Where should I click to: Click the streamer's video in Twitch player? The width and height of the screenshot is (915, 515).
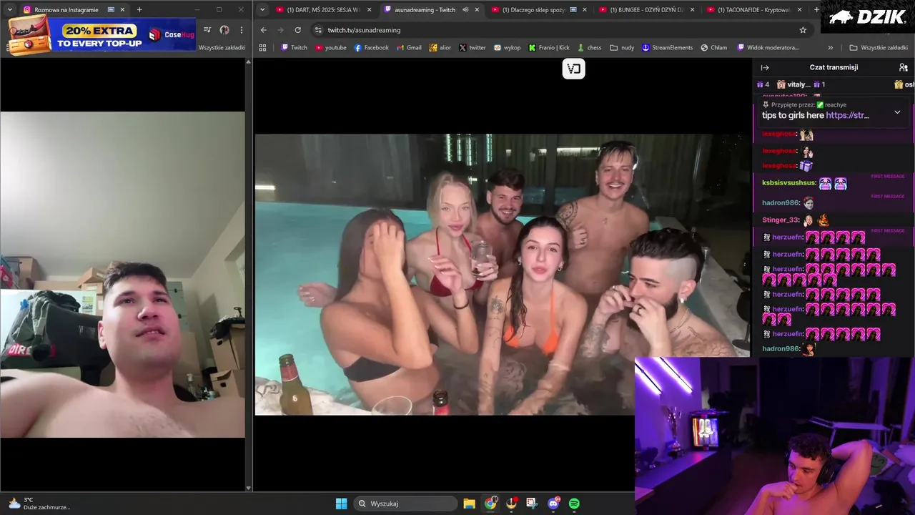click(502, 274)
